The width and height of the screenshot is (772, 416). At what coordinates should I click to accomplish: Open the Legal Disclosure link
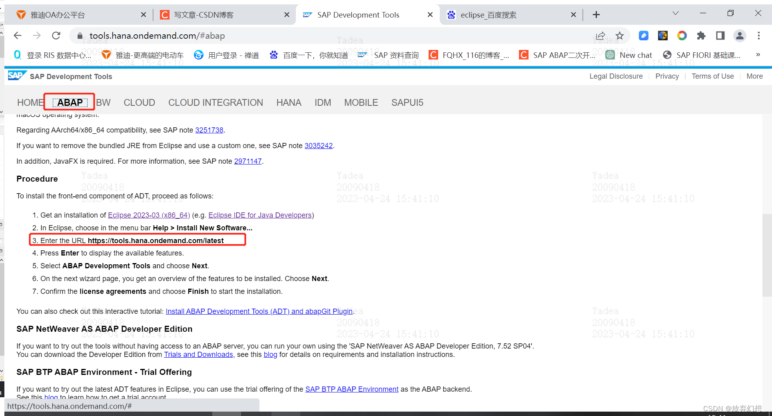tap(616, 76)
